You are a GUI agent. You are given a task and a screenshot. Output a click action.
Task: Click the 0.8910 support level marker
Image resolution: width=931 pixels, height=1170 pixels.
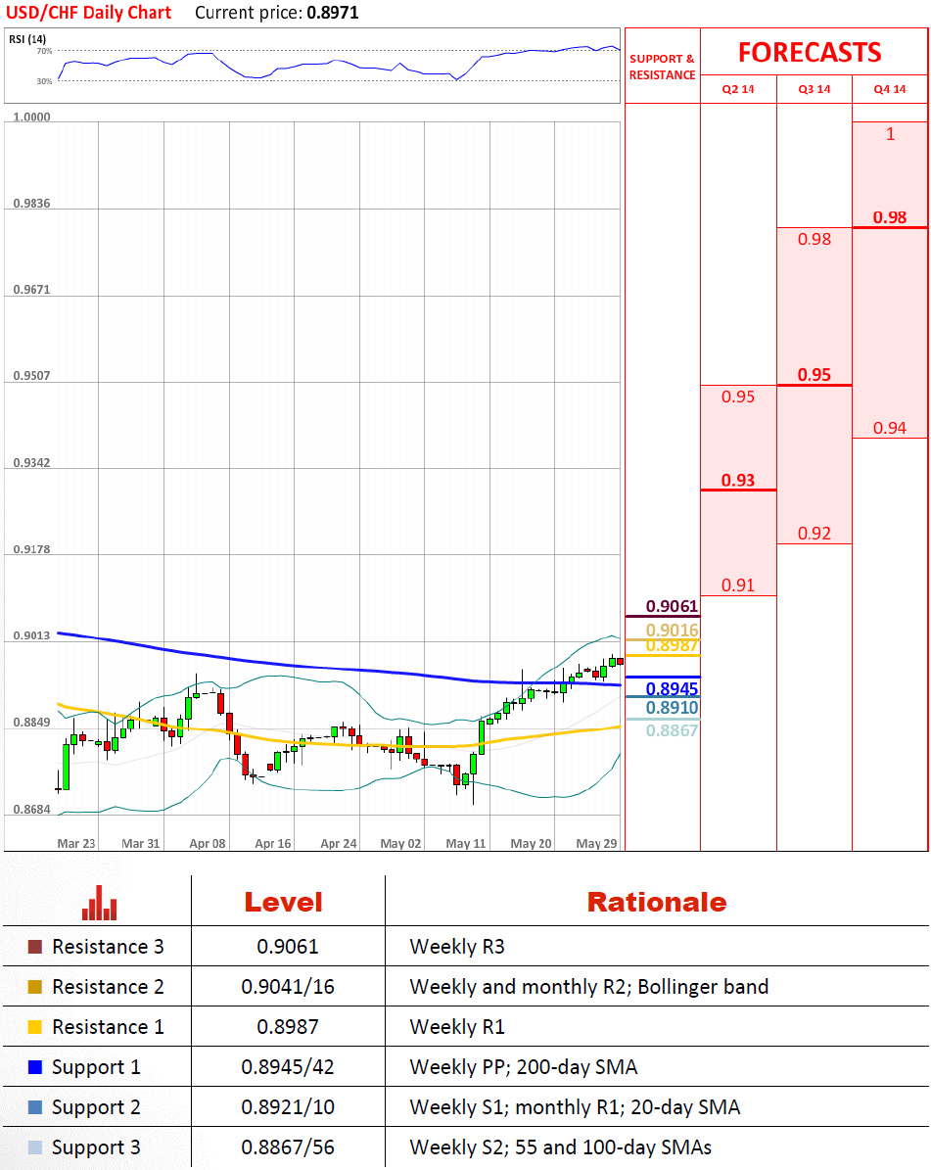click(672, 707)
